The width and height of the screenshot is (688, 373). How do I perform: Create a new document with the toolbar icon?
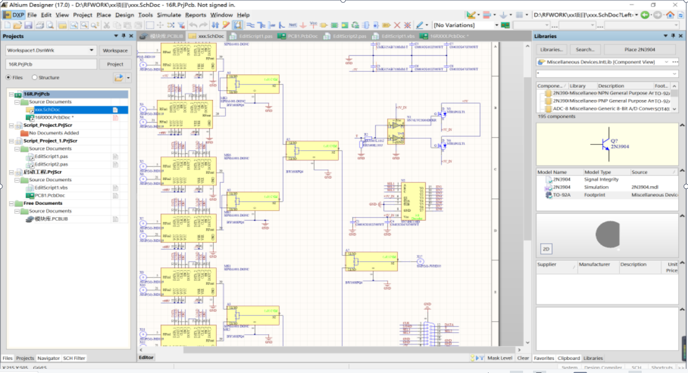(x=7, y=25)
